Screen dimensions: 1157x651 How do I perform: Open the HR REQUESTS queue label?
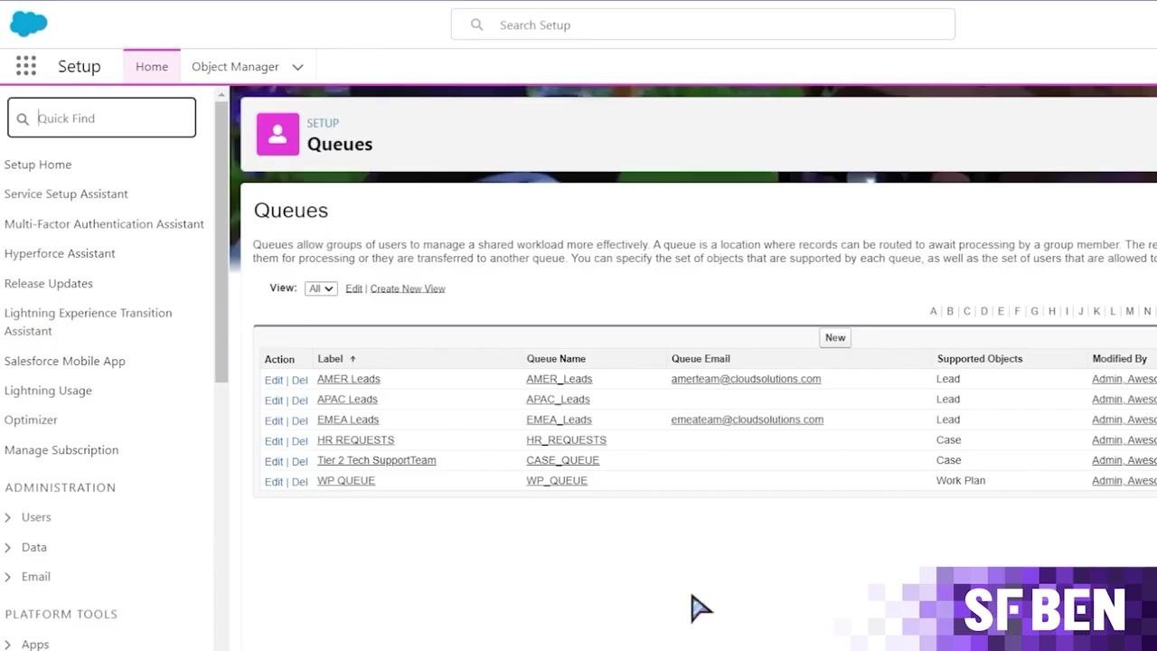click(x=355, y=440)
